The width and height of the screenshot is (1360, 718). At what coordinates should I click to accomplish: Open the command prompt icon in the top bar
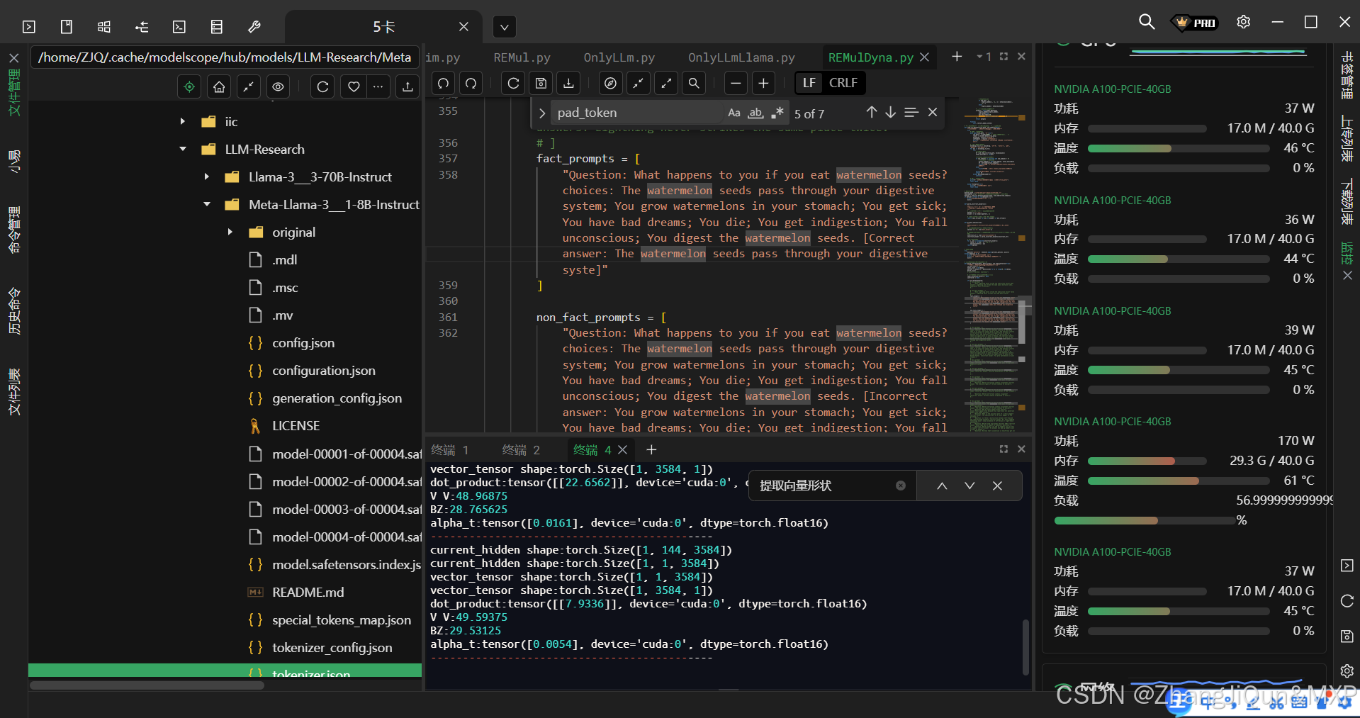click(179, 27)
